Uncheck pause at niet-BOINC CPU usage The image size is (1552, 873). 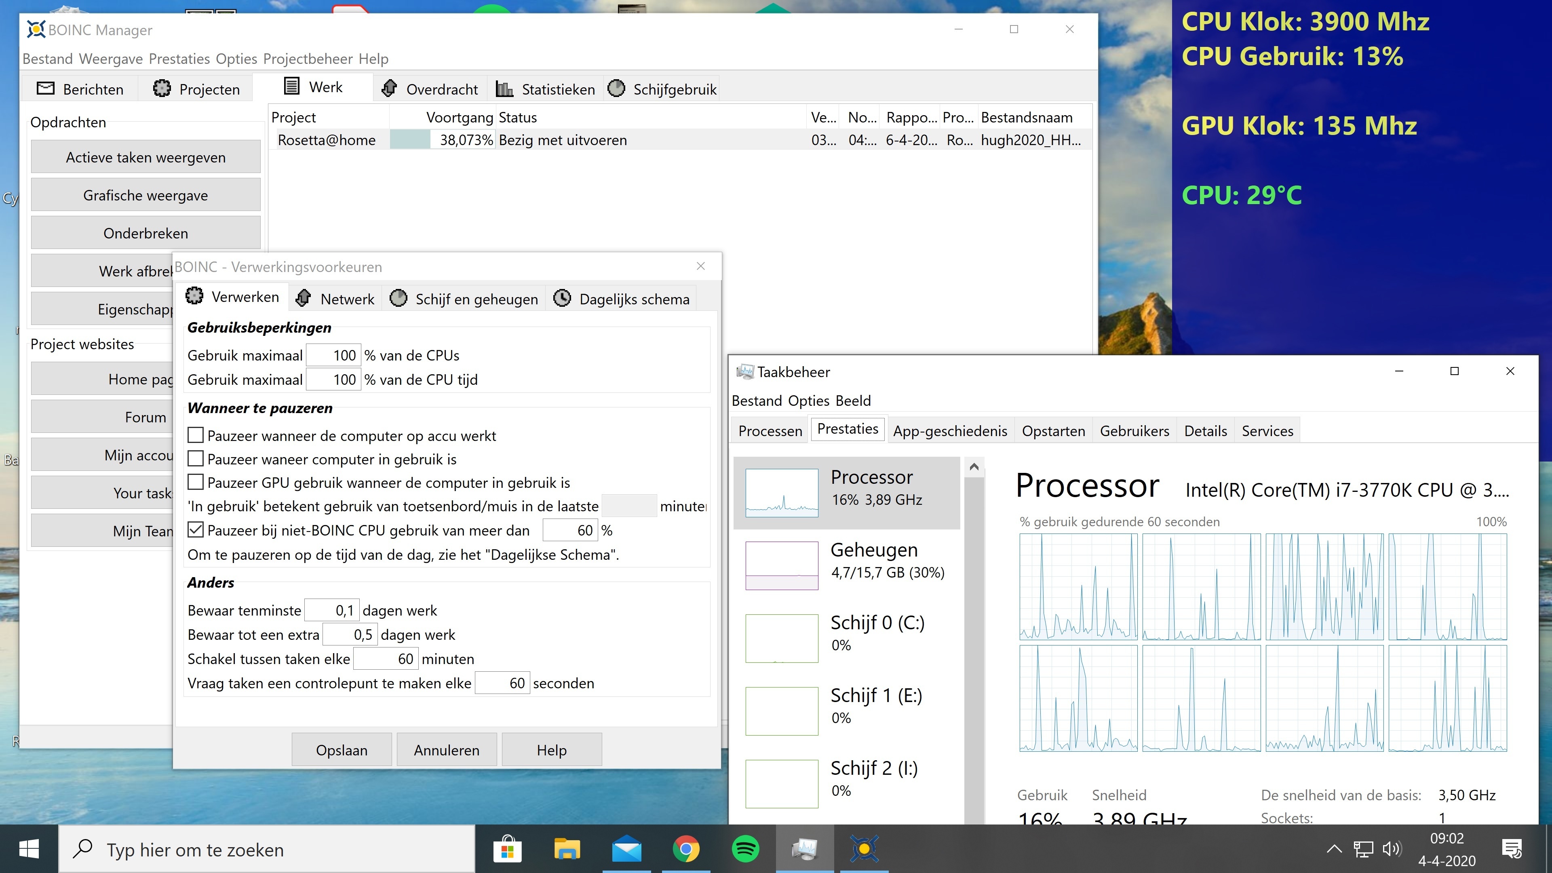pyautogui.click(x=195, y=529)
